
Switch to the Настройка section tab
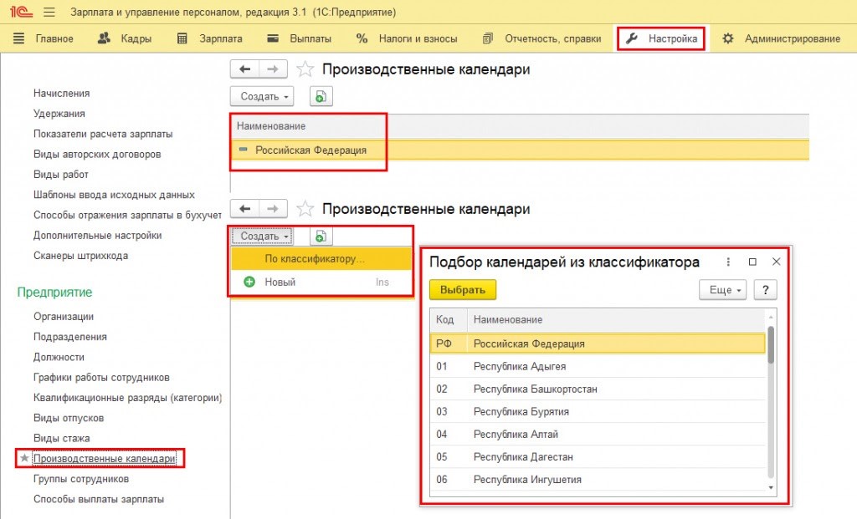click(x=662, y=38)
